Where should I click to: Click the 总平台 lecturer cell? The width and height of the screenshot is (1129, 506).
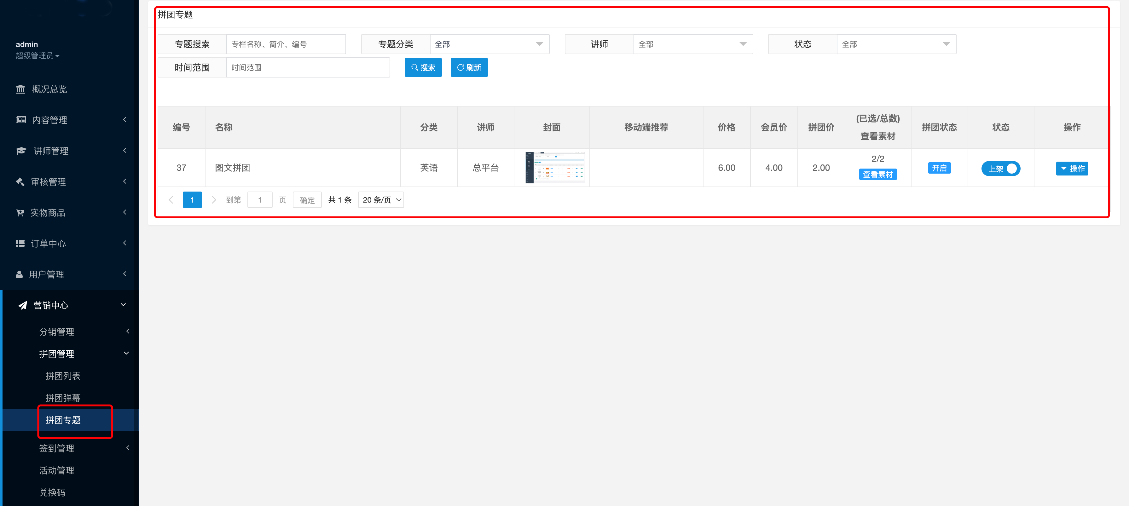486,168
